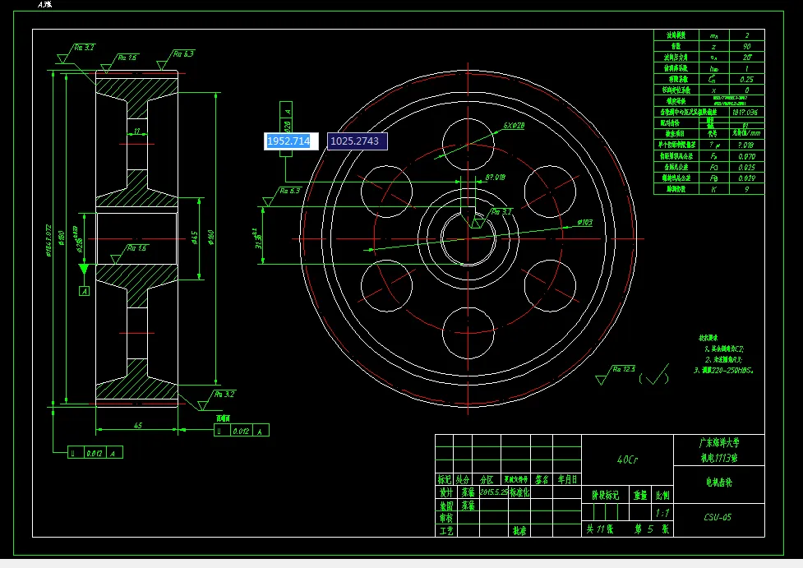Click the 0.012 tolerance frame under 端面圆 label
This screenshot has width=803, height=568.
241,431
